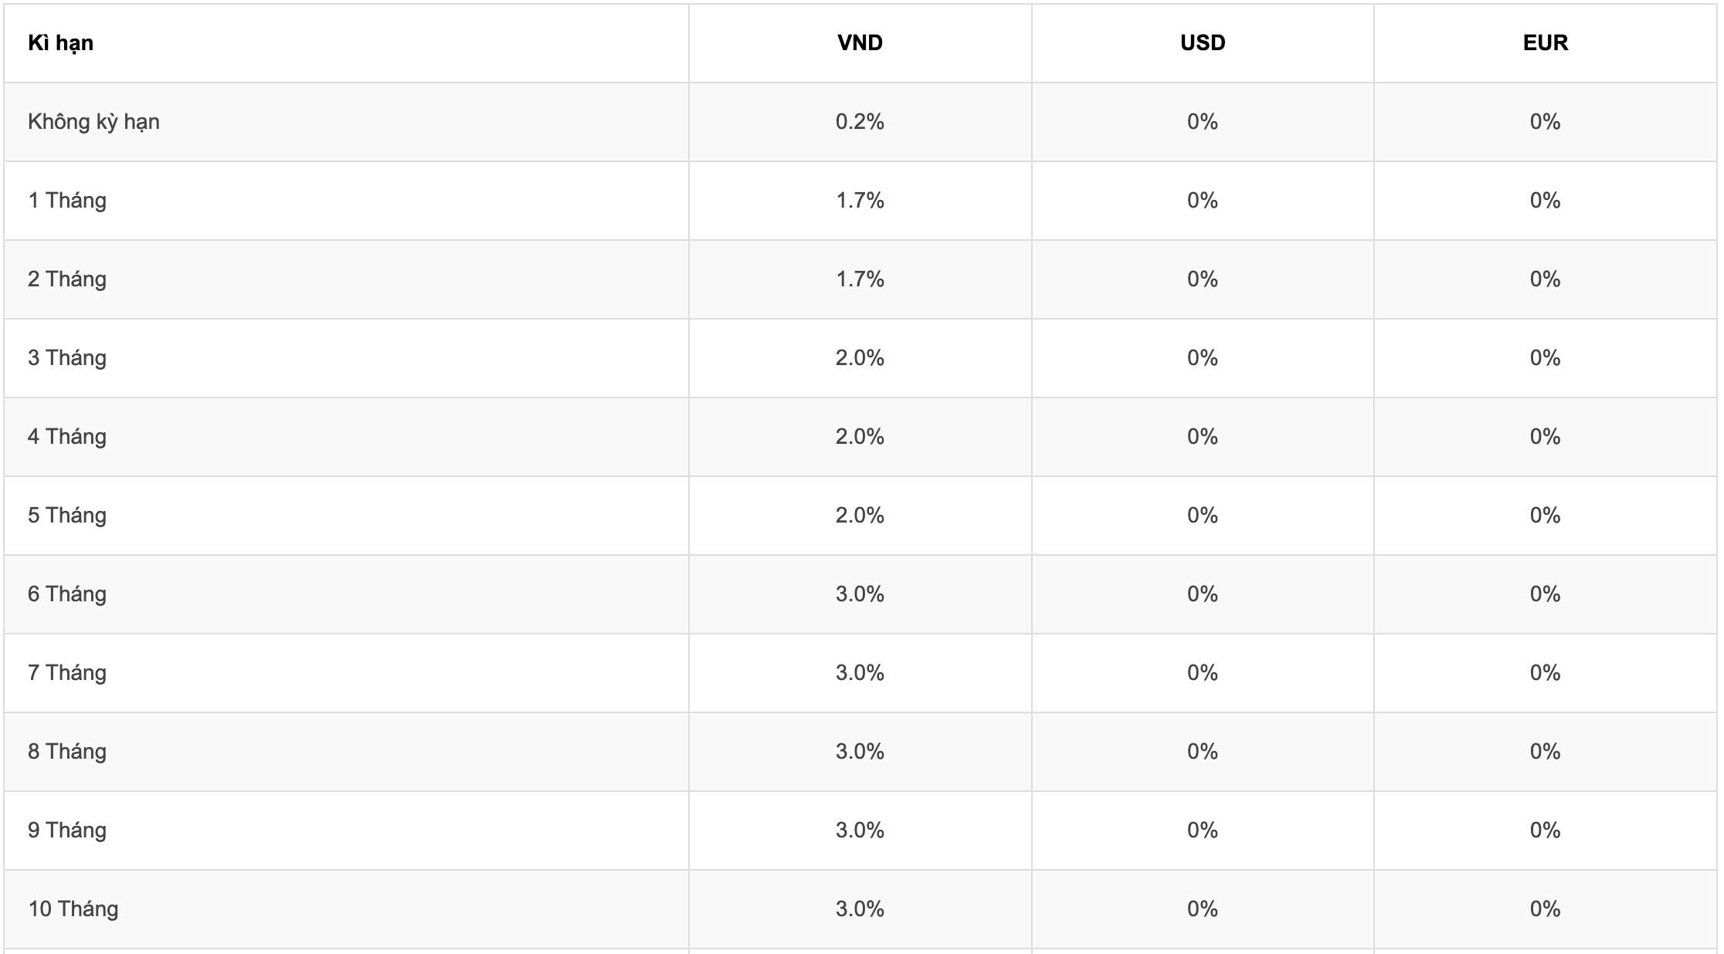
Task: Select the 5 Tháng row label
Action: (x=67, y=516)
